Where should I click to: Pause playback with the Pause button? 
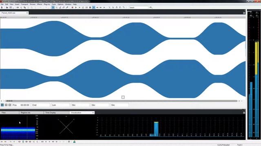tap(86, 7)
